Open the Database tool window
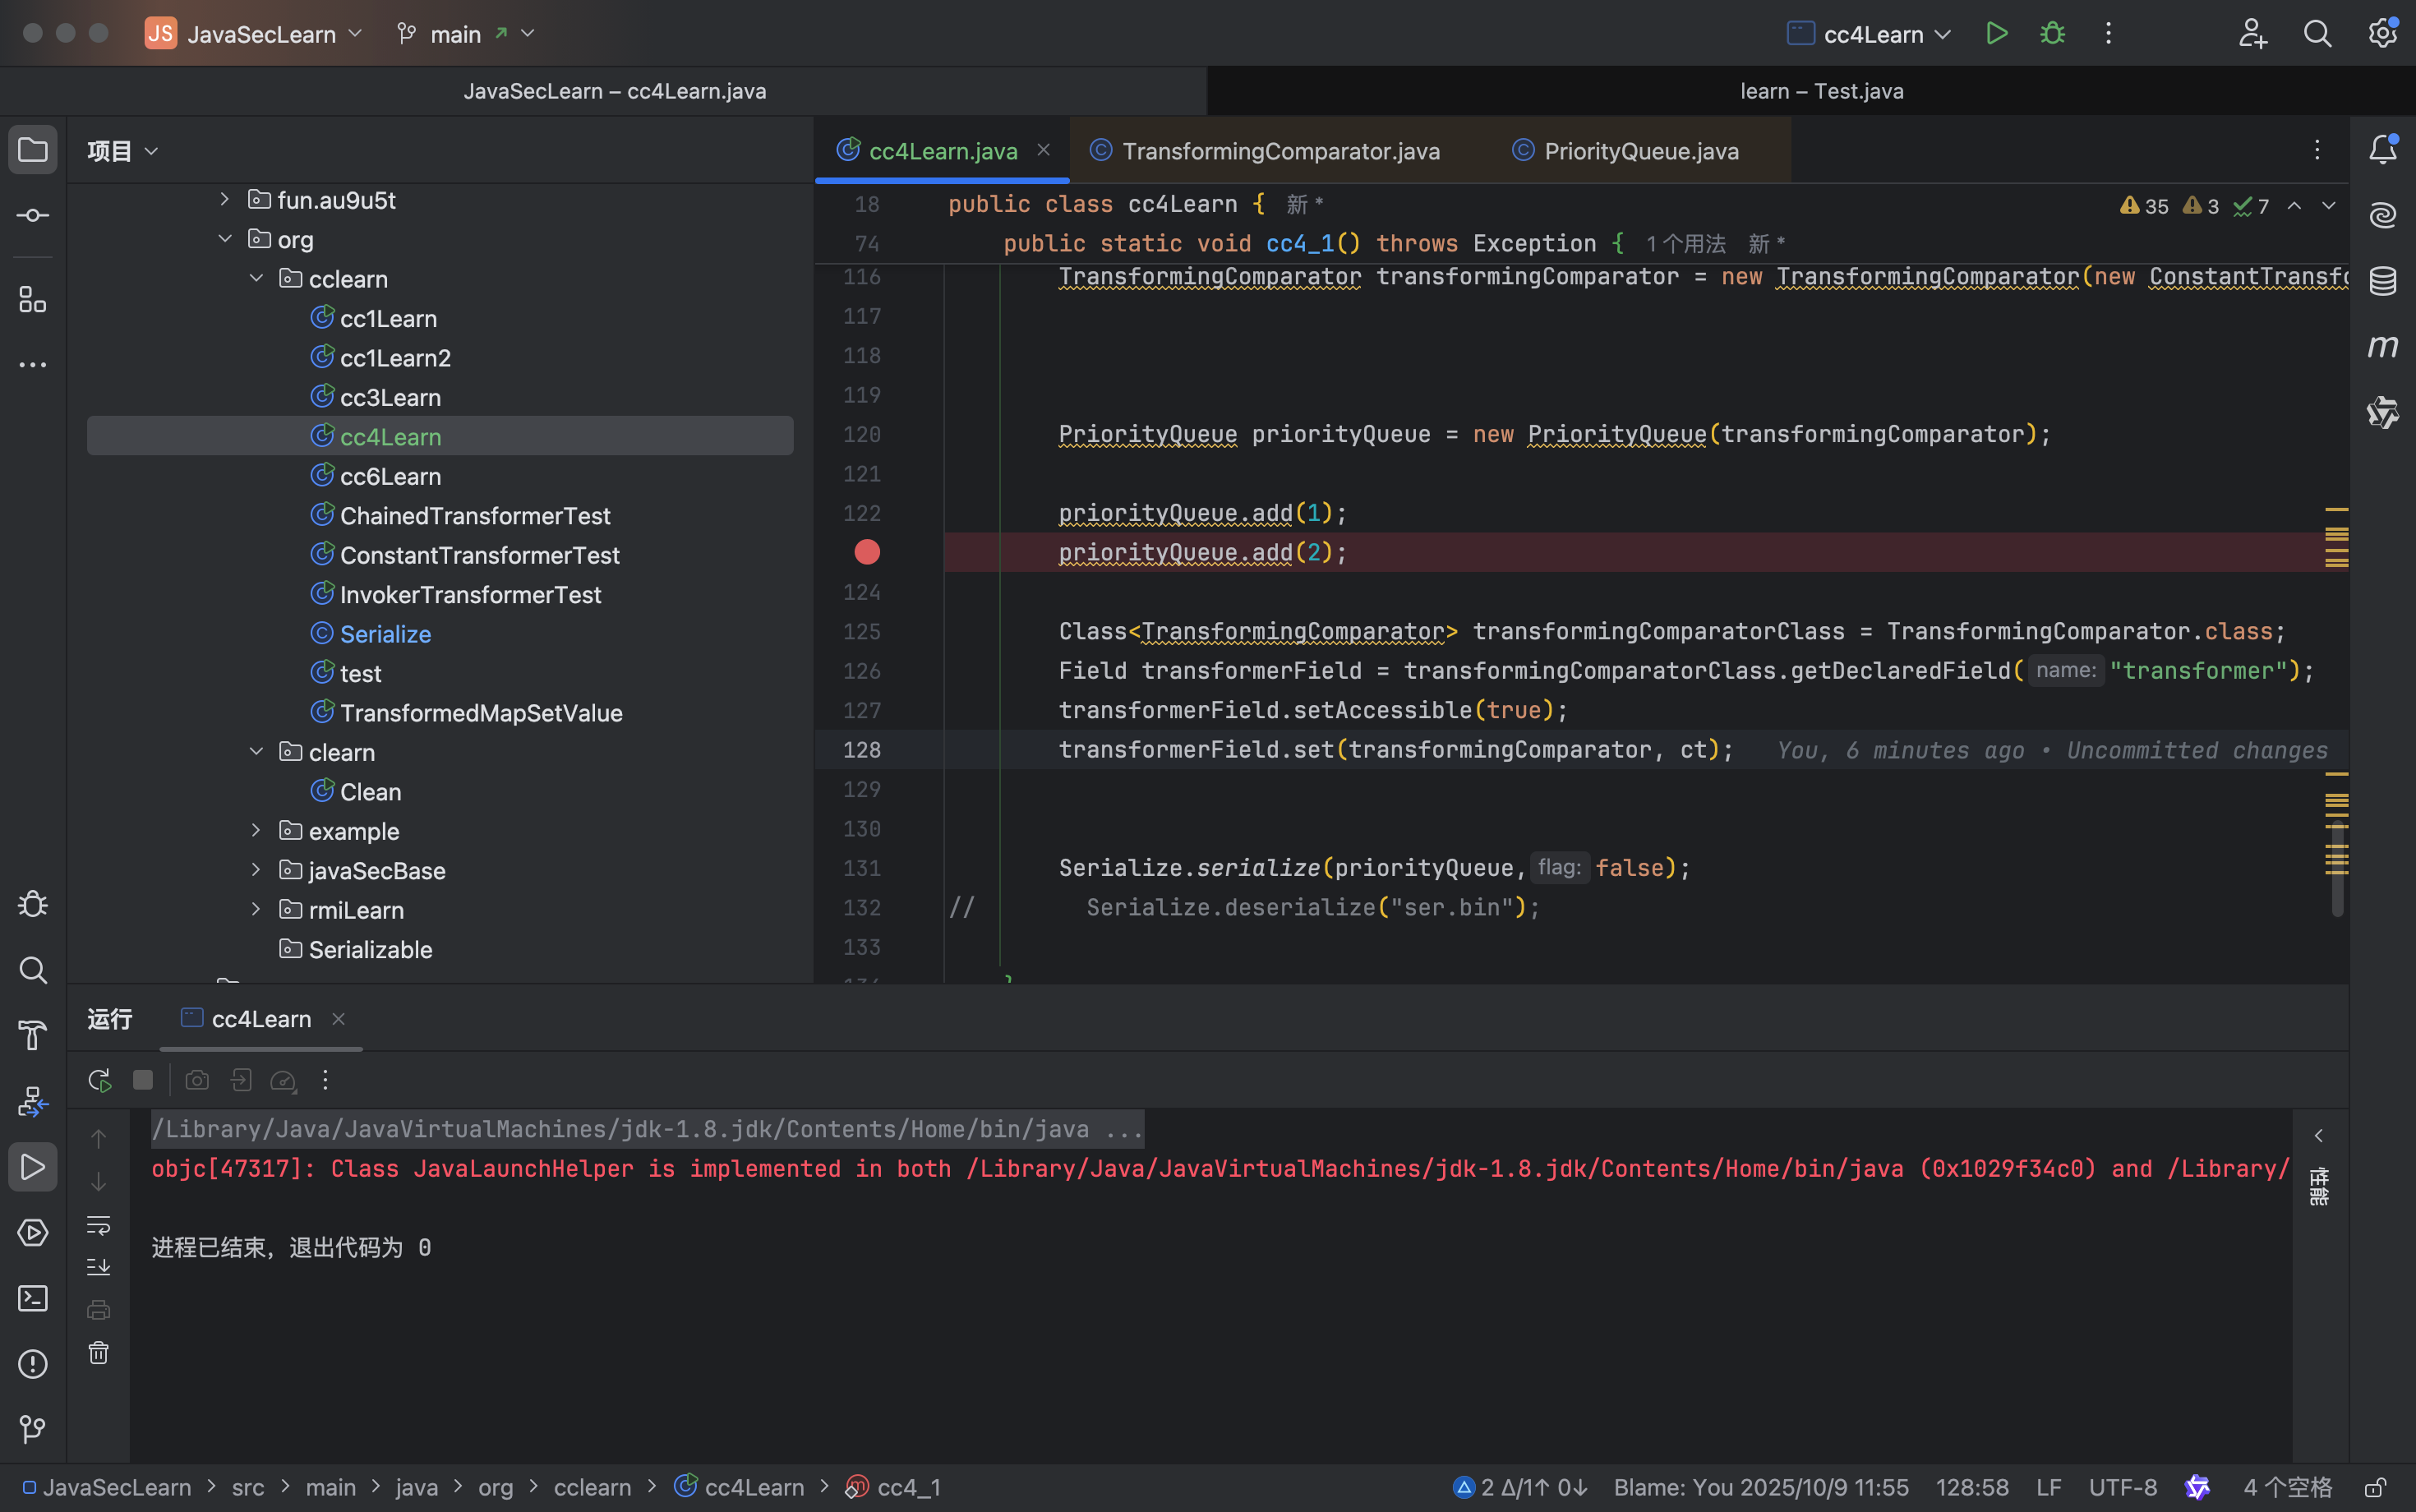This screenshot has width=2416, height=1512. [x=2382, y=281]
